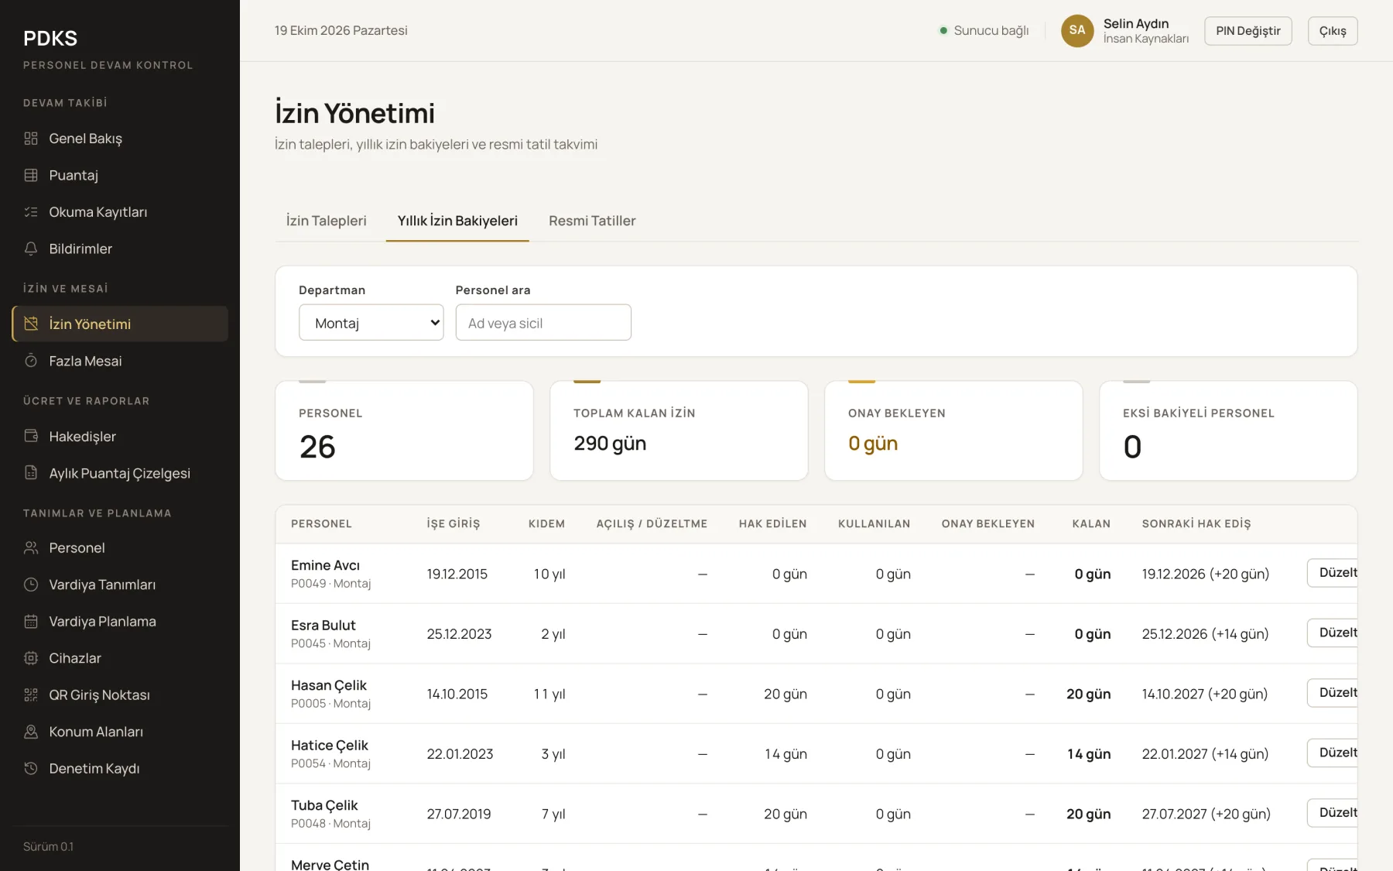Click the Personel count card showing 26
1393x871 pixels.
(404, 430)
